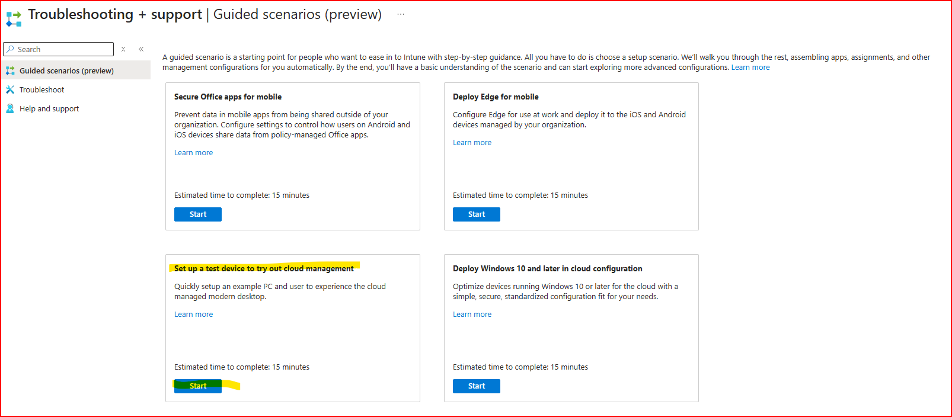This screenshot has width=952, height=417.
Task: Select Guided scenarios (preview) menu item
Action: 75,70
